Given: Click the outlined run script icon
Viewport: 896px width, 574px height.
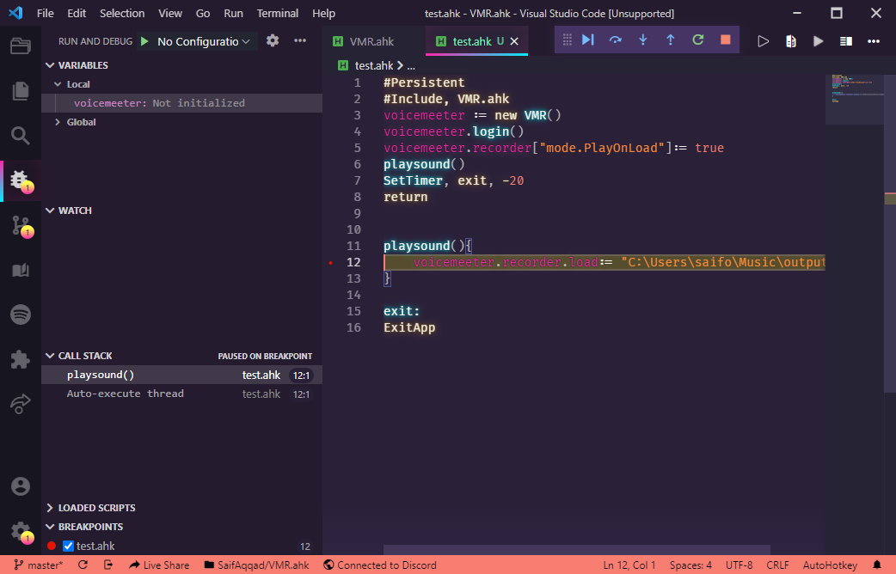Looking at the screenshot, I should coord(763,41).
